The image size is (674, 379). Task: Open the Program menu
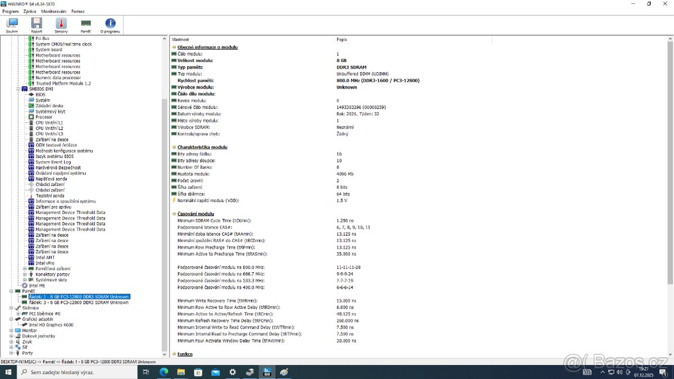tap(10, 11)
